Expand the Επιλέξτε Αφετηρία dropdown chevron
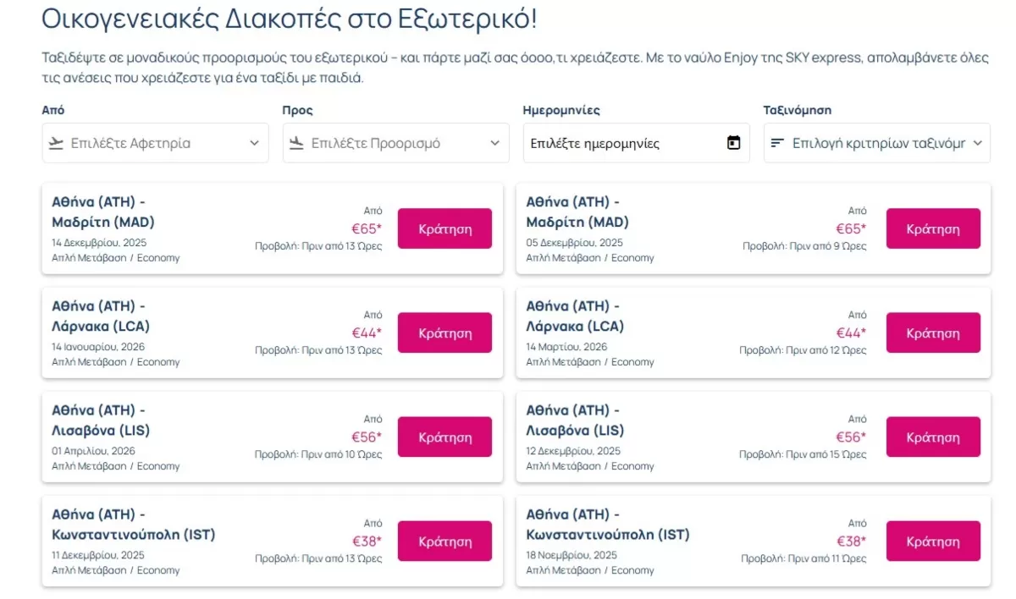 point(254,143)
